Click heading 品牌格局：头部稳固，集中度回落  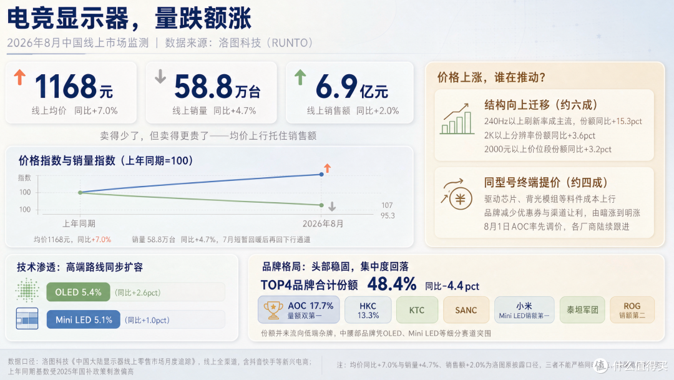(x=335, y=266)
